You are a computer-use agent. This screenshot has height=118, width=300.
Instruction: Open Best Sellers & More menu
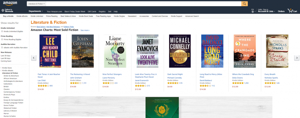point(68,16)
